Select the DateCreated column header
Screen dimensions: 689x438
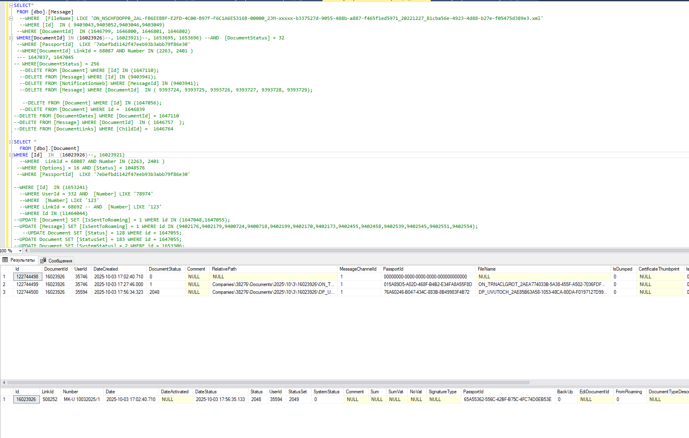(x=119, y=269)
